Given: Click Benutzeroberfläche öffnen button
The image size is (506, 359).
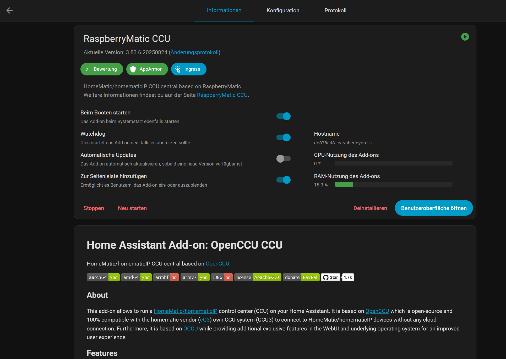Looking at the screenshot, I should (x=434, y=208).
